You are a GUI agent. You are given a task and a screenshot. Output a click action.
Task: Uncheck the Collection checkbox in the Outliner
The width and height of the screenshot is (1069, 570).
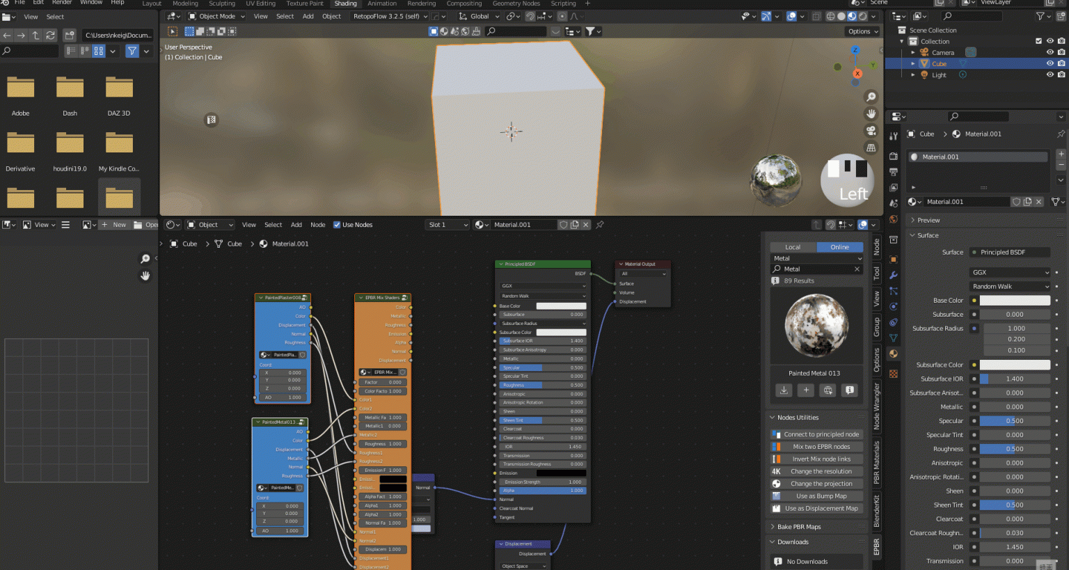(x=1038, y=40)
